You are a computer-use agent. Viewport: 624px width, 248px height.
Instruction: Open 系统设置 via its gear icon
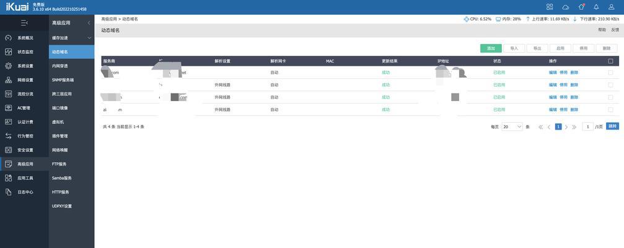click(x=8, y=66)
